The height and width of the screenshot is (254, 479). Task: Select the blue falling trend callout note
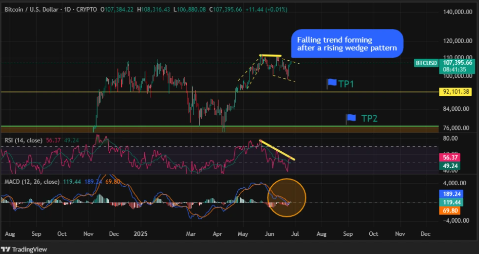click(347, 44)
